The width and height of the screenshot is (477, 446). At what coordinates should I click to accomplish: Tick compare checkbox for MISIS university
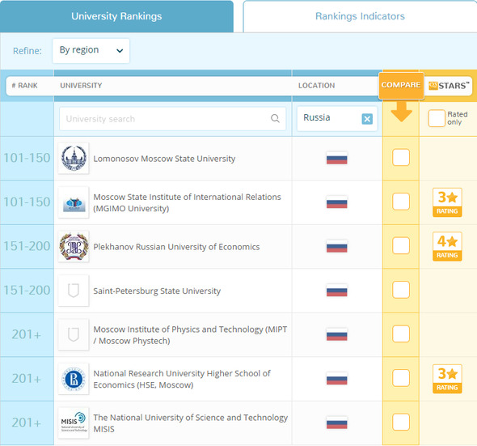(x=401, y=422)
